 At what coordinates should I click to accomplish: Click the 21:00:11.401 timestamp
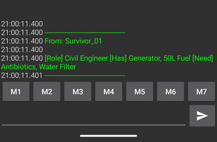coord(22,76)
